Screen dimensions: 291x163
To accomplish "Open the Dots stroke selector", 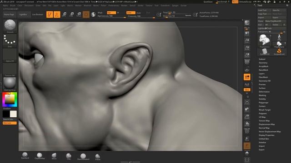I will click(x=10, y=41).
